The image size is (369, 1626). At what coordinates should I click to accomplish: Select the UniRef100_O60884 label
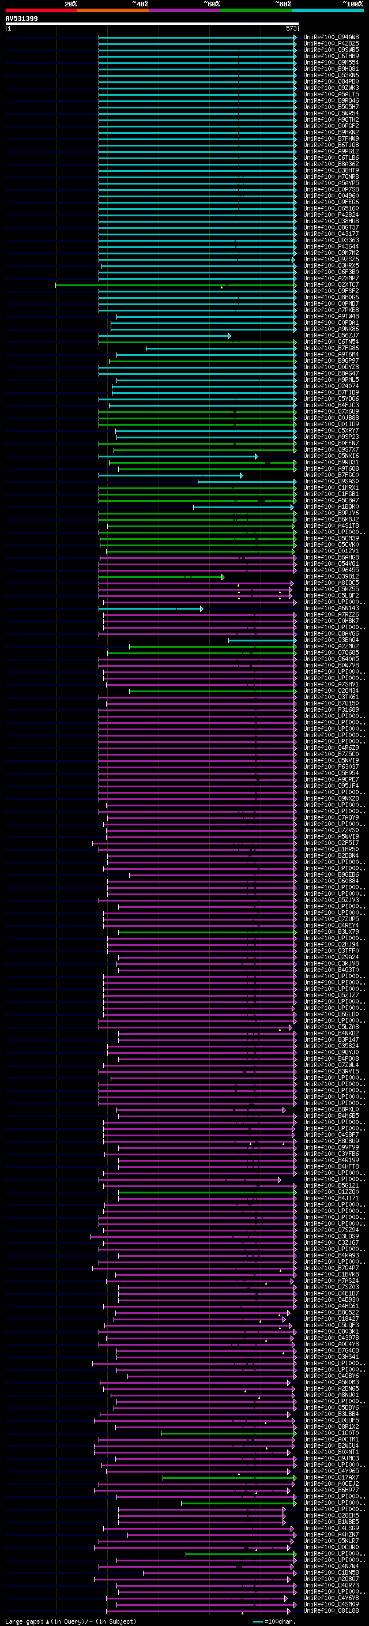(331, 881)
